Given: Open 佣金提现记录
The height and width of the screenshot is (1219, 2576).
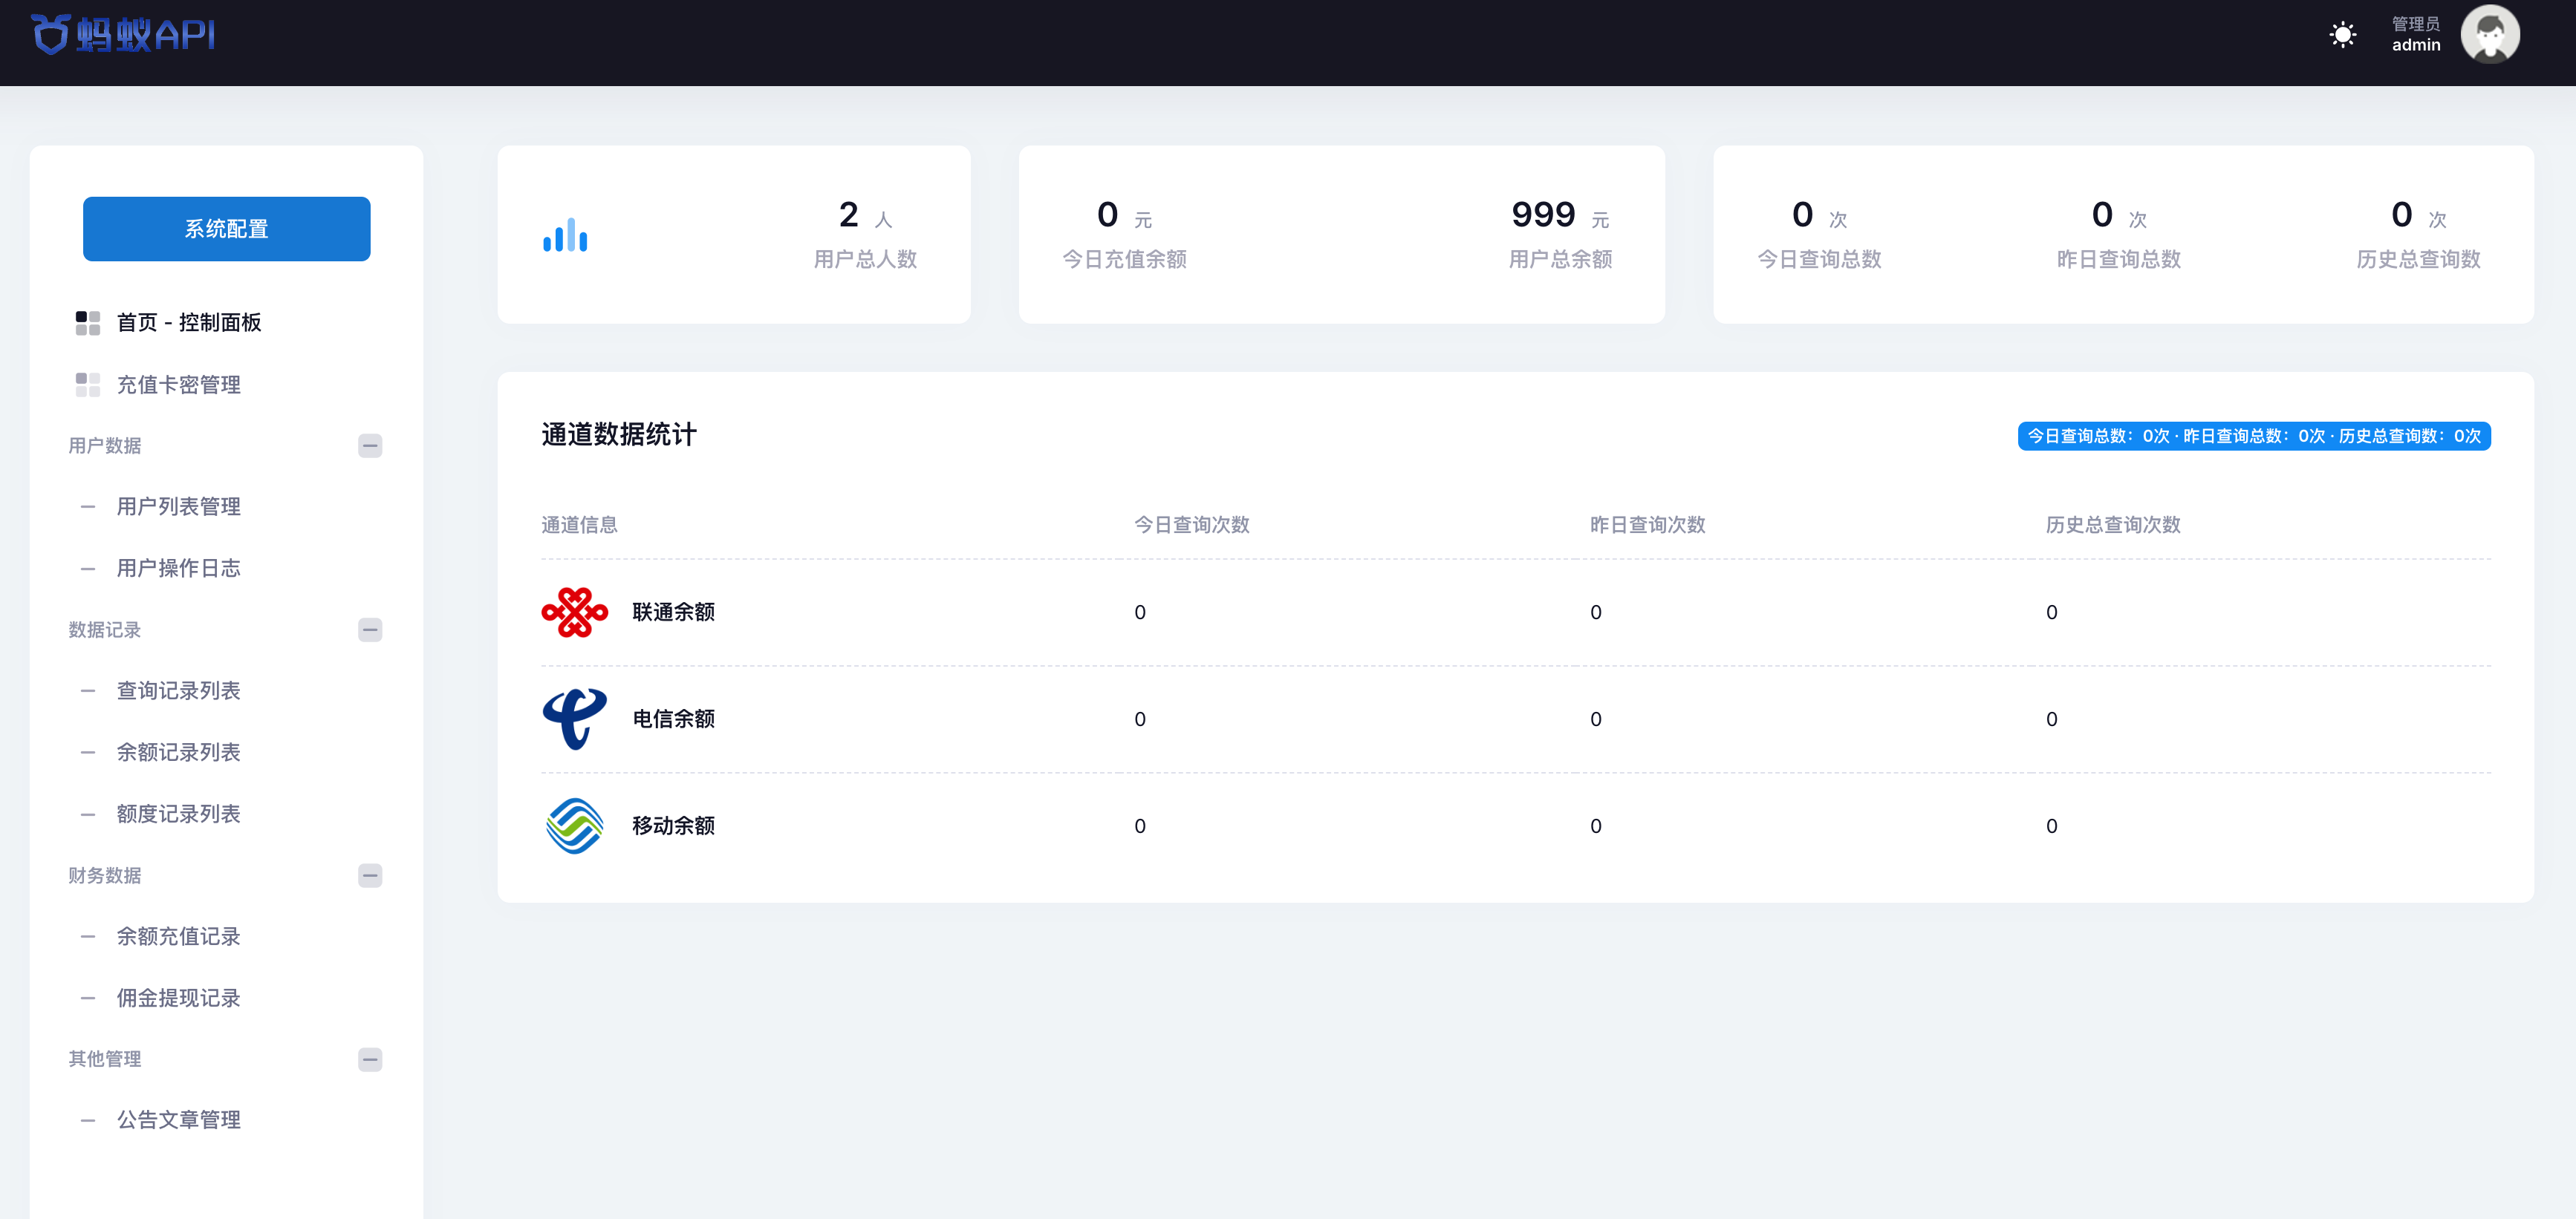Looking at the screenshot, I should point(178,999).
